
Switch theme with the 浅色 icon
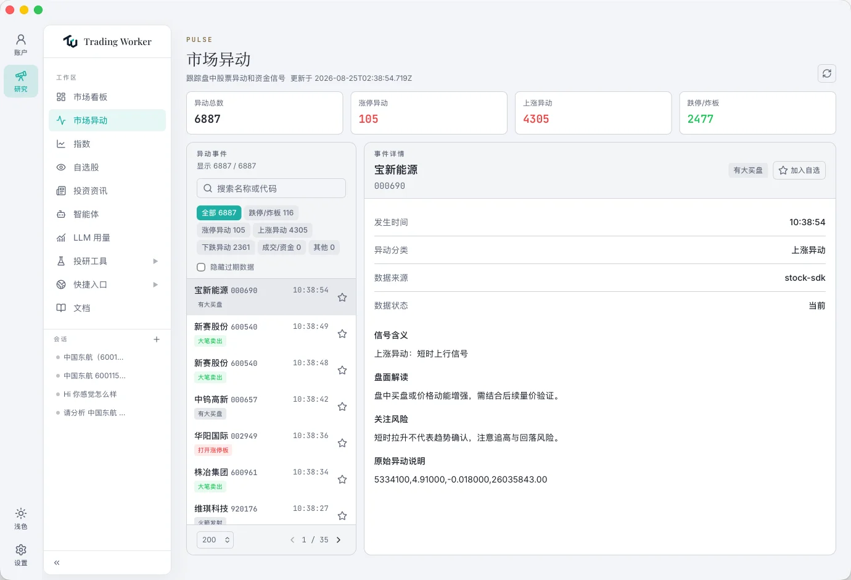pyautogui.click(x=21, y=519)
